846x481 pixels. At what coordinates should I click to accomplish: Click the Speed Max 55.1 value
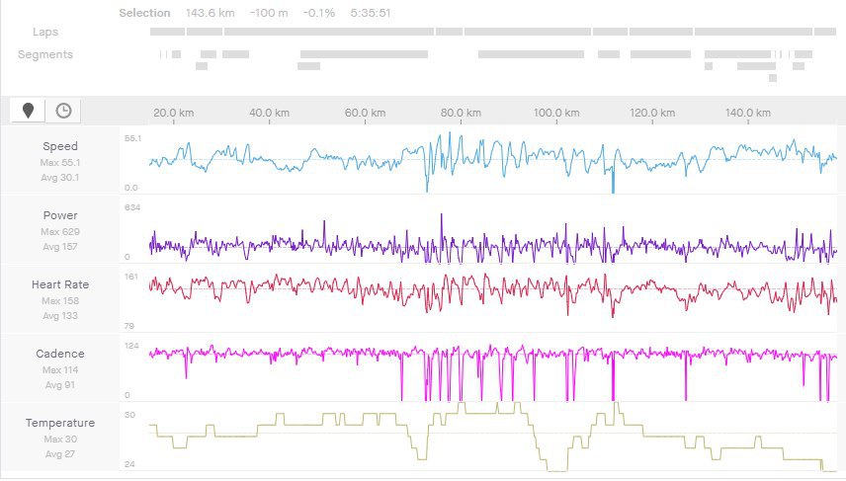tap(60, 162)
